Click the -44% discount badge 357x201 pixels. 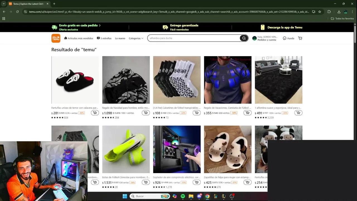pyautogui.click(x=81, y=113)
